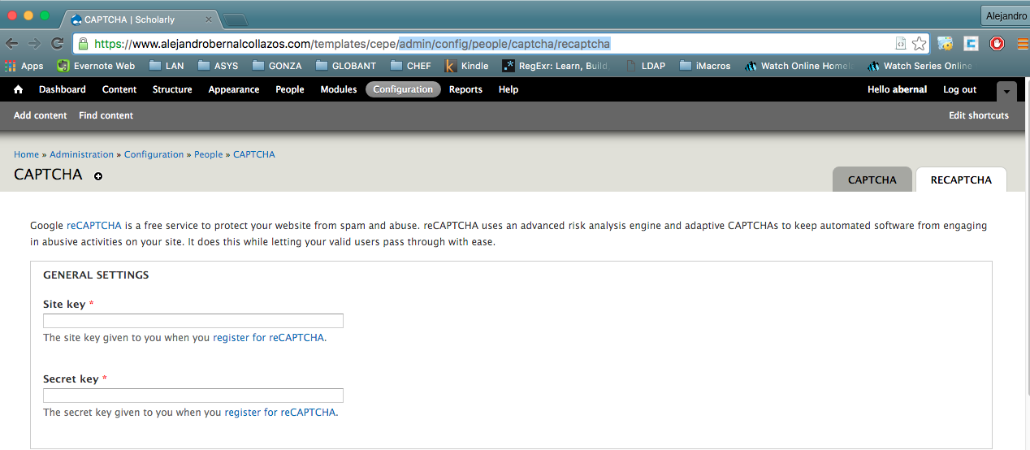The width and height of the screenshot is (1030, 450).
Task: Open the Modules admin menu
Action: 339,89
